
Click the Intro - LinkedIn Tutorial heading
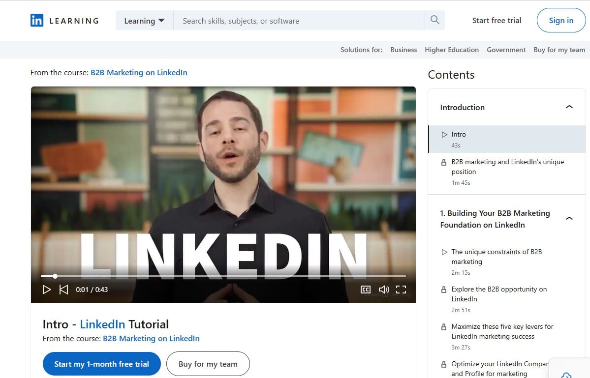click(x=106, y=324)
